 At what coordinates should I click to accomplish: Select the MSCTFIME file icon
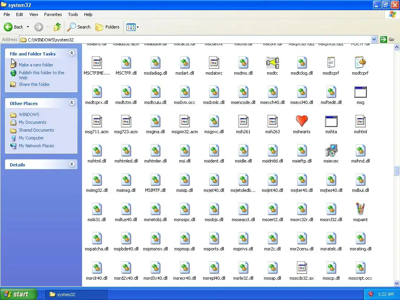coord(97,62)
